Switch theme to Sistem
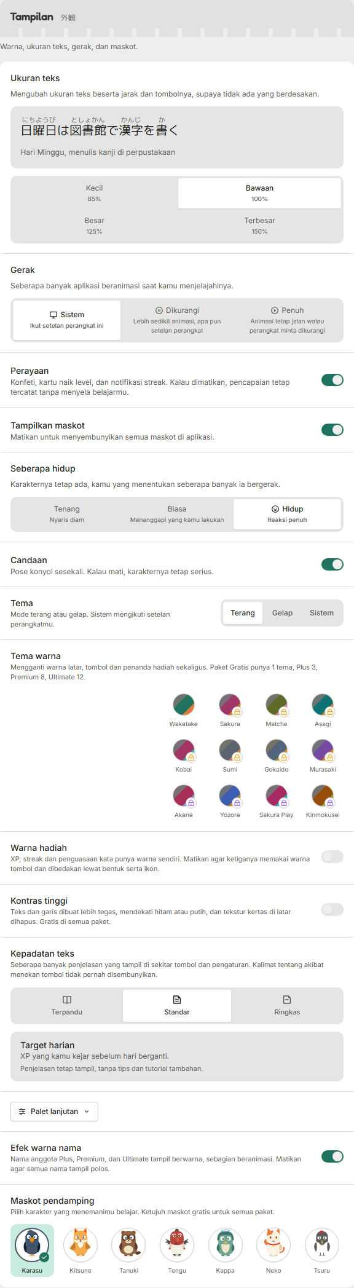This screenshot has height=1288, width=354. click(x=321, y=613)
